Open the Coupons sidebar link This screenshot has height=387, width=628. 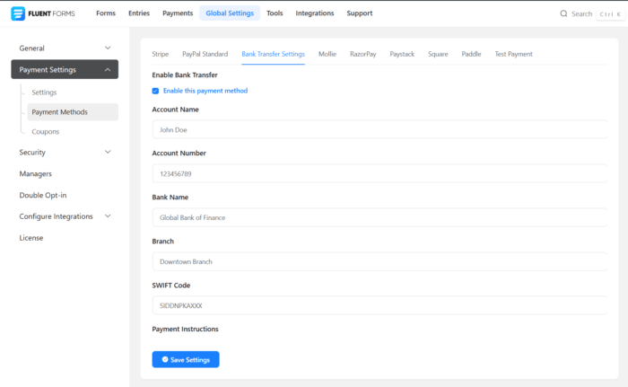pos(45,131)
